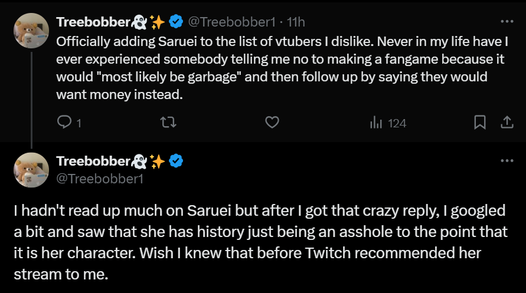Click the @Treebobber1 handle beside 11h
The height and width of the screenshot is (293, 526).
[233, 22]
